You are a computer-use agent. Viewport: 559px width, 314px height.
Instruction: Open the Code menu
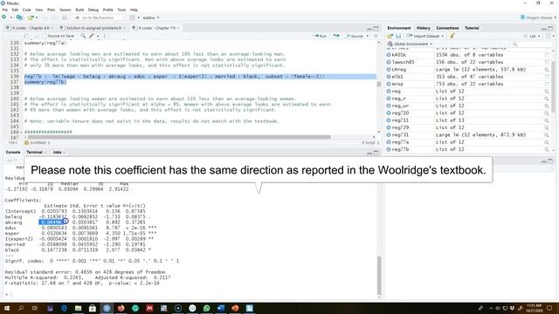click(26, 10)
